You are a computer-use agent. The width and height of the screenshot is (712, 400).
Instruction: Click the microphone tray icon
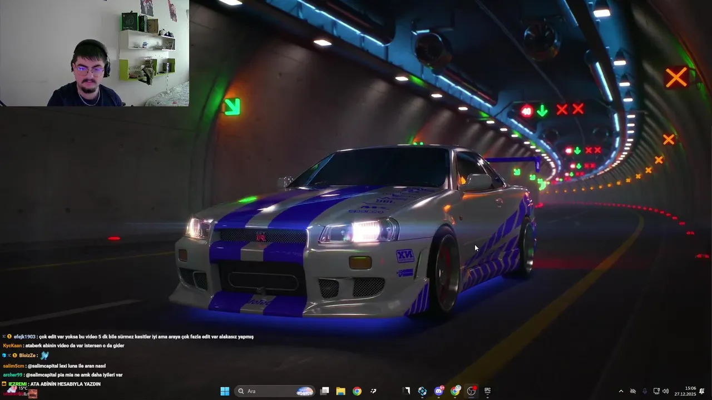[x=645, y=391]
